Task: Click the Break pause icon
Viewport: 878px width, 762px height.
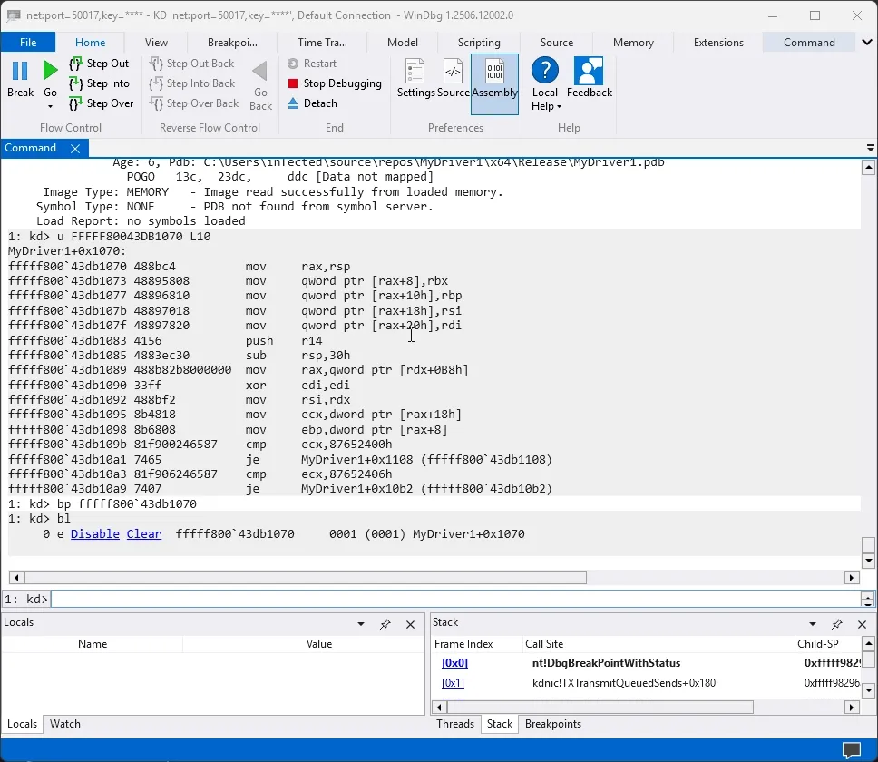Action: click(x=20, y=71)
